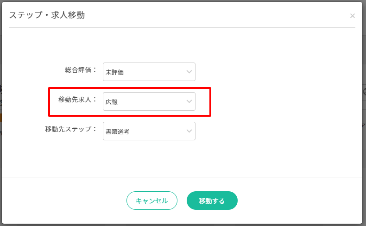Click the chevron arrow in the 移動先求人 field
Image resolution: width=366 pixels, height=226 pixels.
tap(189, 101)
